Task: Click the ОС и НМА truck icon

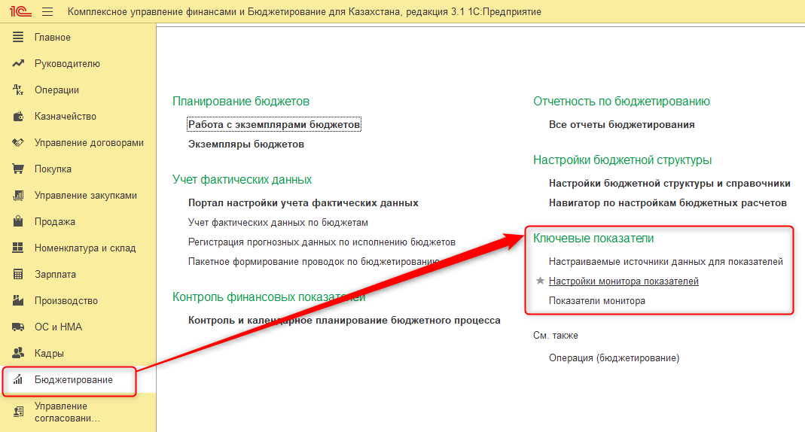Action: click(18, 327)
